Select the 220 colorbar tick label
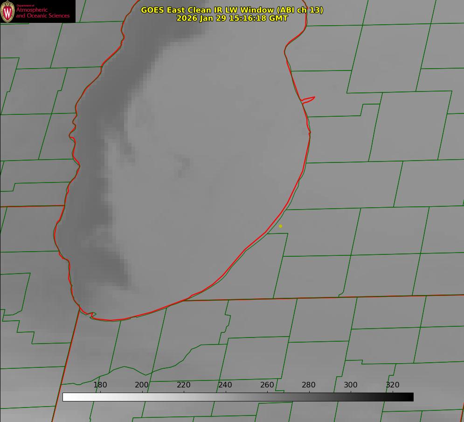 (183, 385)
